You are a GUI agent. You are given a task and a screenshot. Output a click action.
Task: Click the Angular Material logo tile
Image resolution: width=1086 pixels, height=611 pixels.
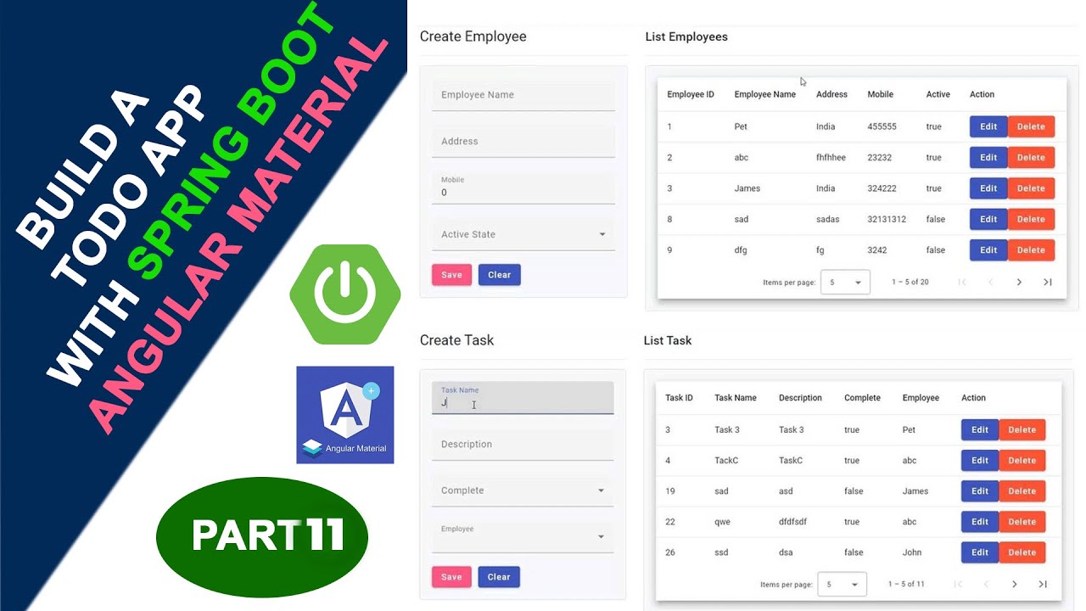[x=345, y=415]
